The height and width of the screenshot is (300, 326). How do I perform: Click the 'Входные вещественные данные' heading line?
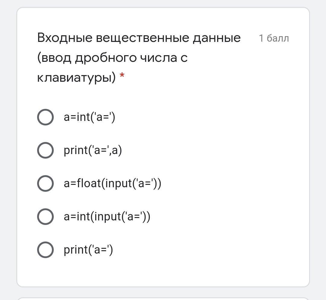click(139, 38)
